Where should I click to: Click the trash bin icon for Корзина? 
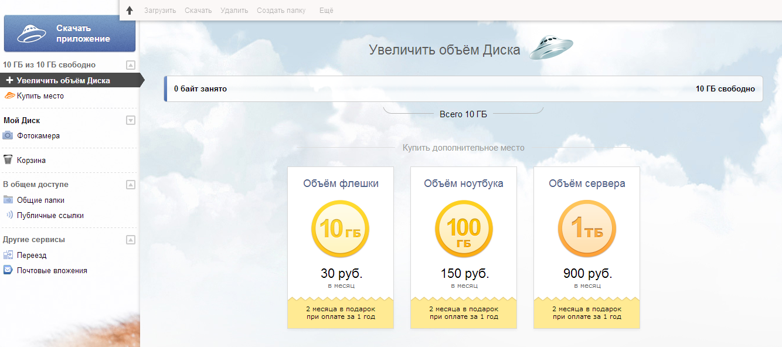click(x=8, y=160)
